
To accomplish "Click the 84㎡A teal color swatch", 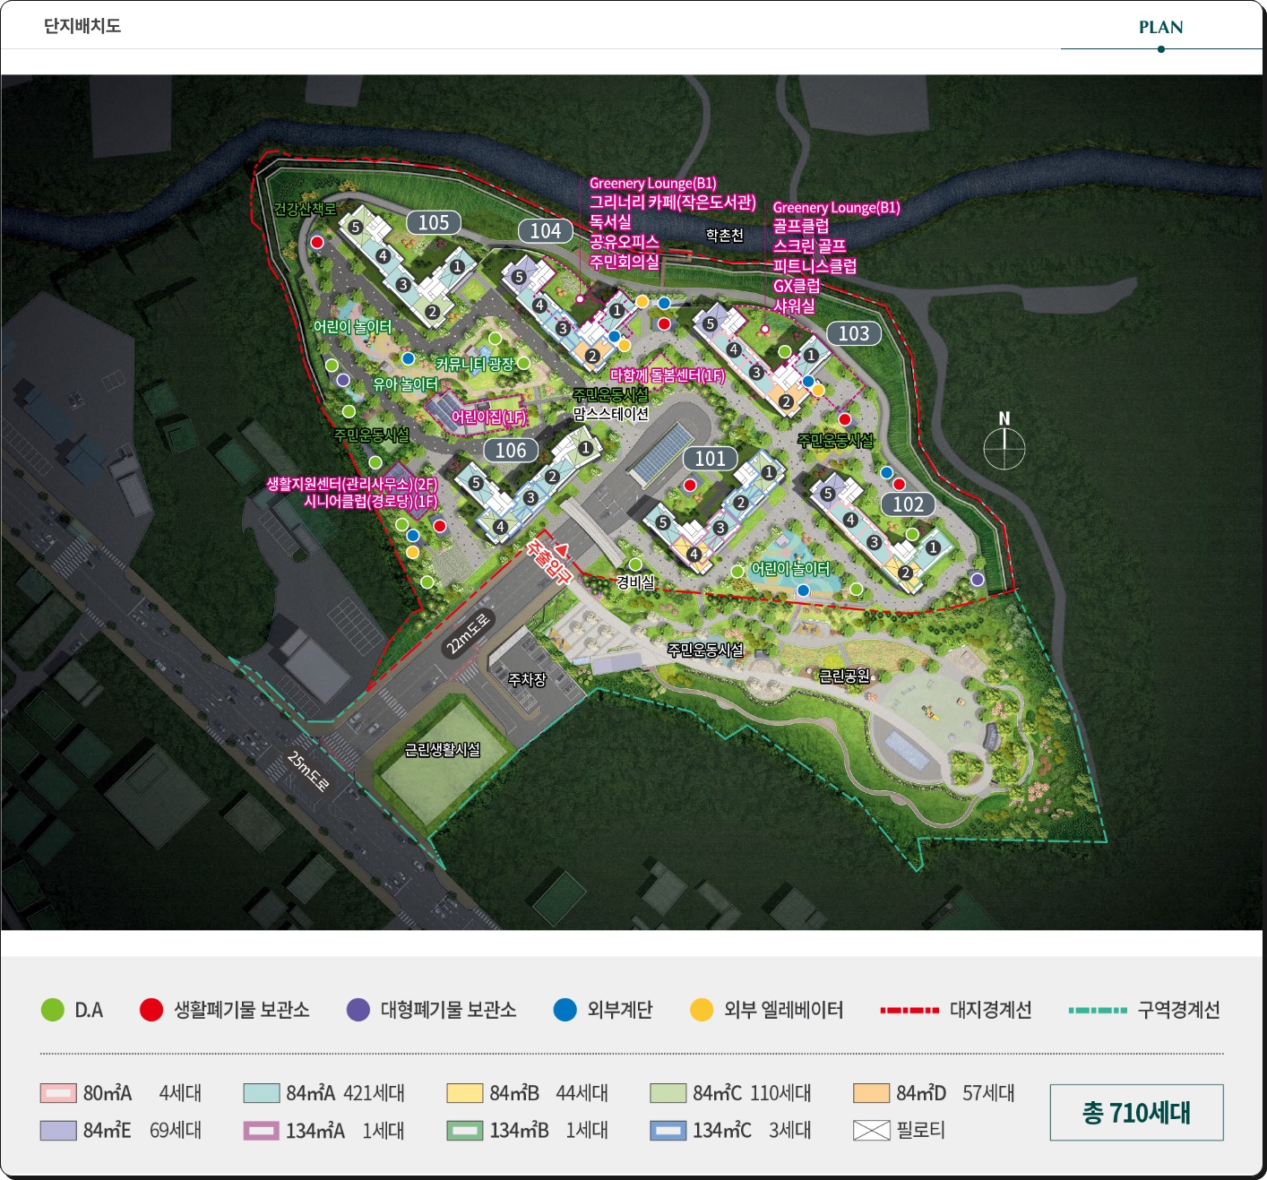I will 262,1093.
